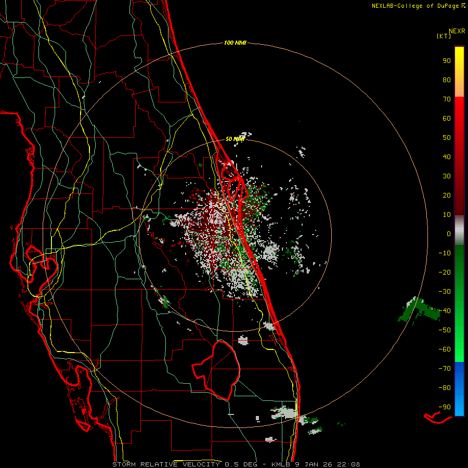Image resolution: width=468 pixels, height=468 pixels.
Task: Click the -60 value on the velocity scale
Action: 445,349
